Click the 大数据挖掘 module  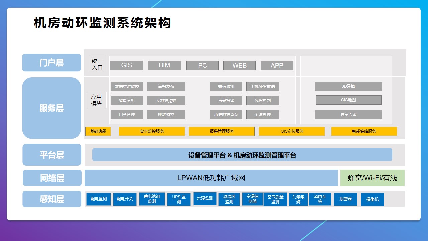click(166, 101)
